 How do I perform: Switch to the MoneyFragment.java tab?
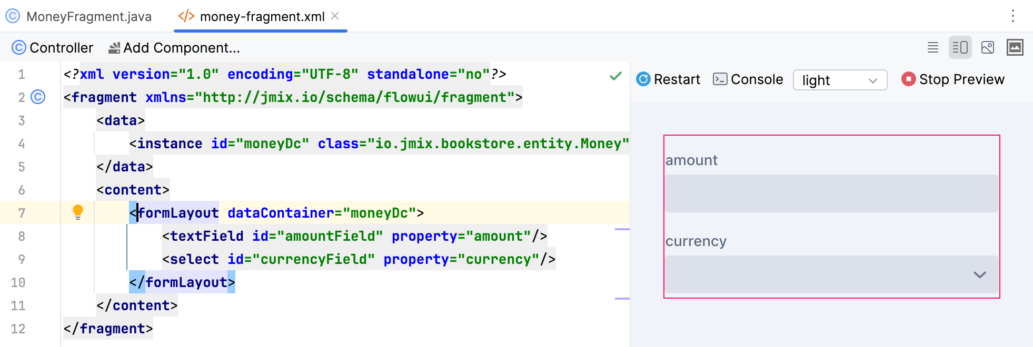(x=79, y=16)
